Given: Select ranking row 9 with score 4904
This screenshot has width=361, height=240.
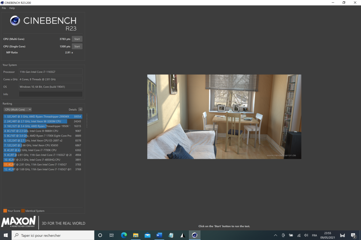Looking at the screenshot, I should click(43, 155).
